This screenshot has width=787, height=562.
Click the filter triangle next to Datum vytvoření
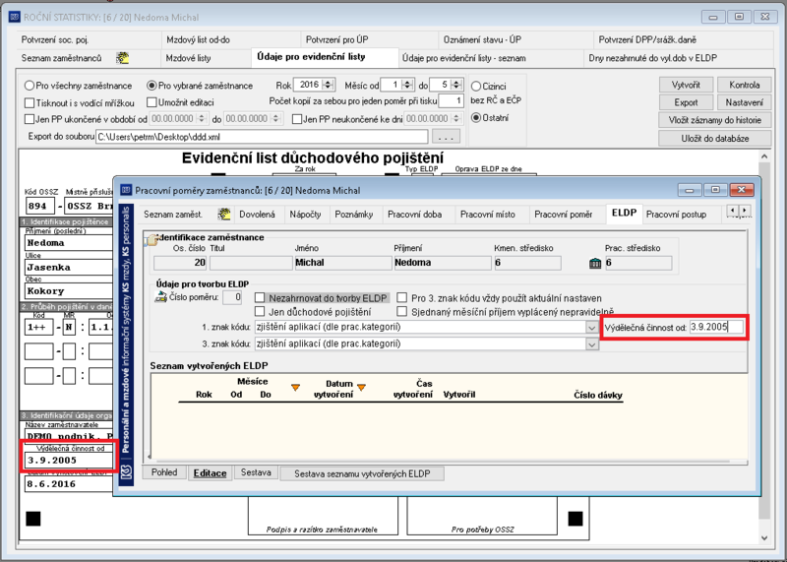point(361,387)
